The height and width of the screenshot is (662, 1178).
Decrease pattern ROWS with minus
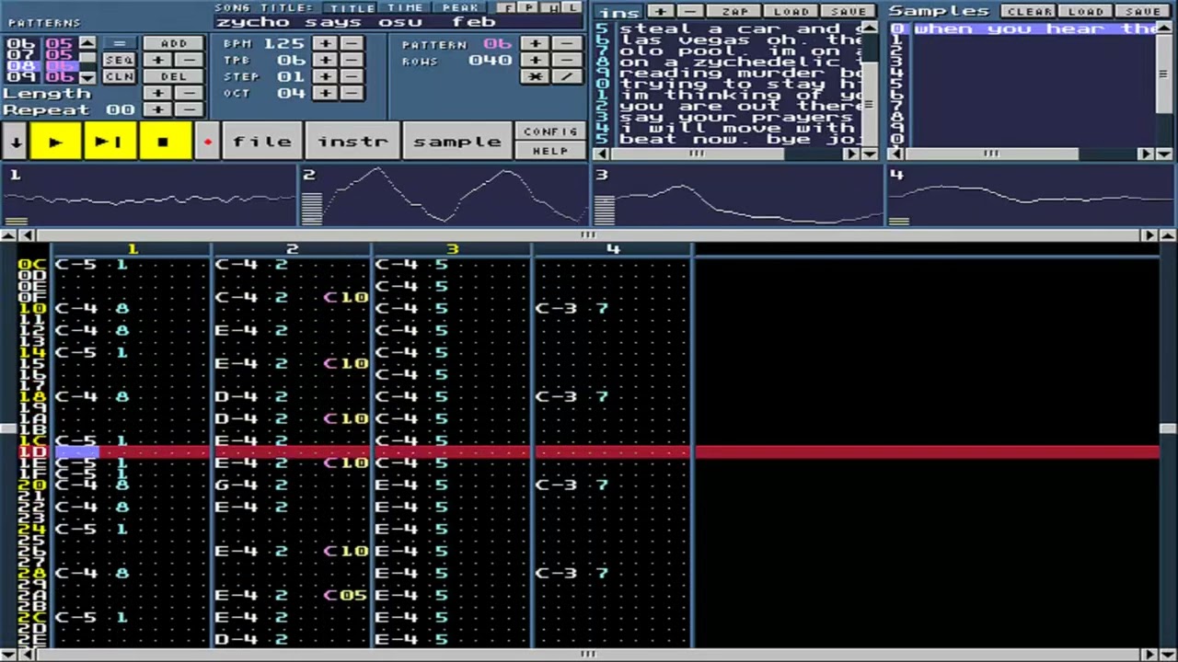click(x=567, y=60)
